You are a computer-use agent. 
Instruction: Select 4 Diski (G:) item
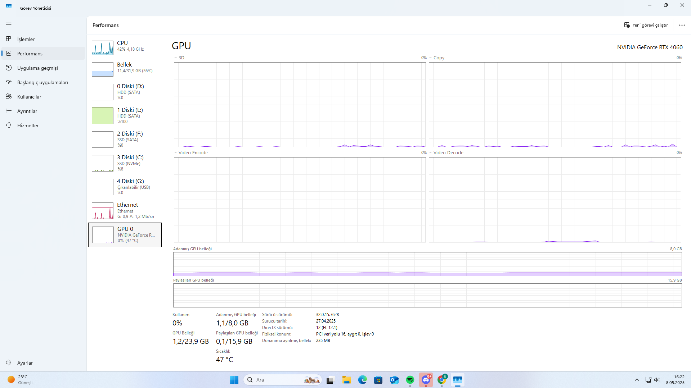click(125, 187)
